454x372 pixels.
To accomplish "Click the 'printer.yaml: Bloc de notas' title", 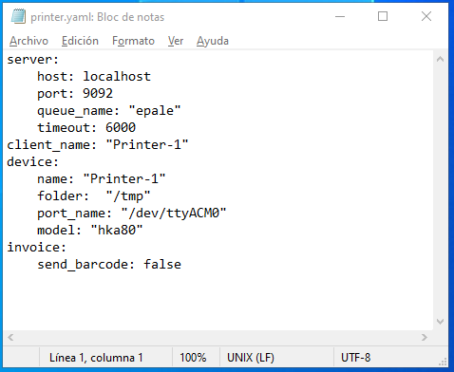I will click(98, 17).
